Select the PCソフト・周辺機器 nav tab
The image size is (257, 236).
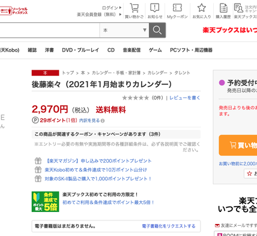191,50
